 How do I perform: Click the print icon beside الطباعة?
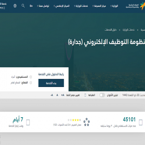(85, 95)
